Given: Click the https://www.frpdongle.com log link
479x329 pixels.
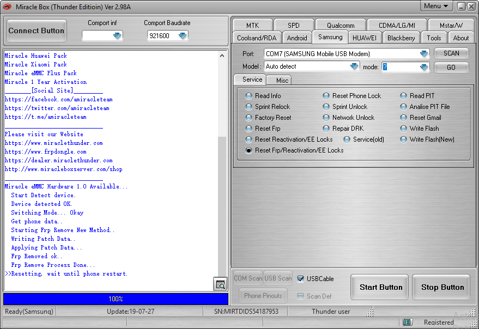Looking at the screenshot, I should pos(46,151).
